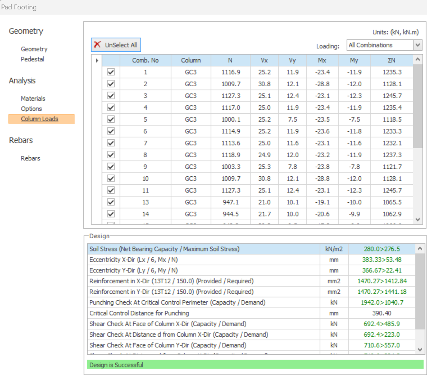Viewport: 427px width, 376px height.
Task: Click the ΣN column header
Action: [x=392, y=60]
